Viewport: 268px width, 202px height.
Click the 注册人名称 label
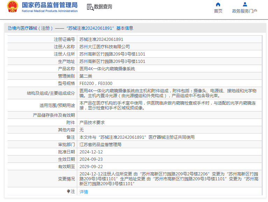[64, 46]
